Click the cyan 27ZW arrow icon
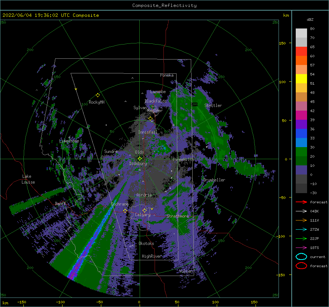 click(301, 230)
